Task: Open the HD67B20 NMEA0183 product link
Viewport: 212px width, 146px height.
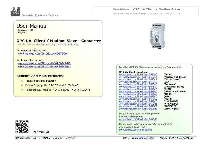Action: [x=138, y=101]
